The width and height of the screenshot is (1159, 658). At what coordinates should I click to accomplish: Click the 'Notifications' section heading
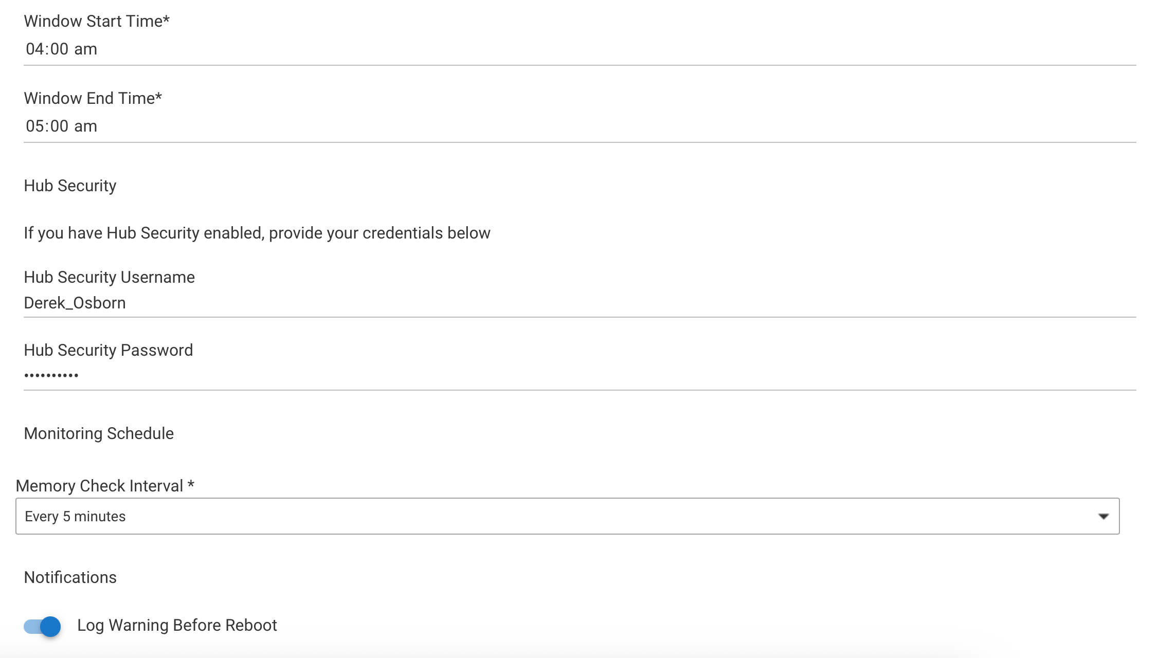click(x=70, y=577)
